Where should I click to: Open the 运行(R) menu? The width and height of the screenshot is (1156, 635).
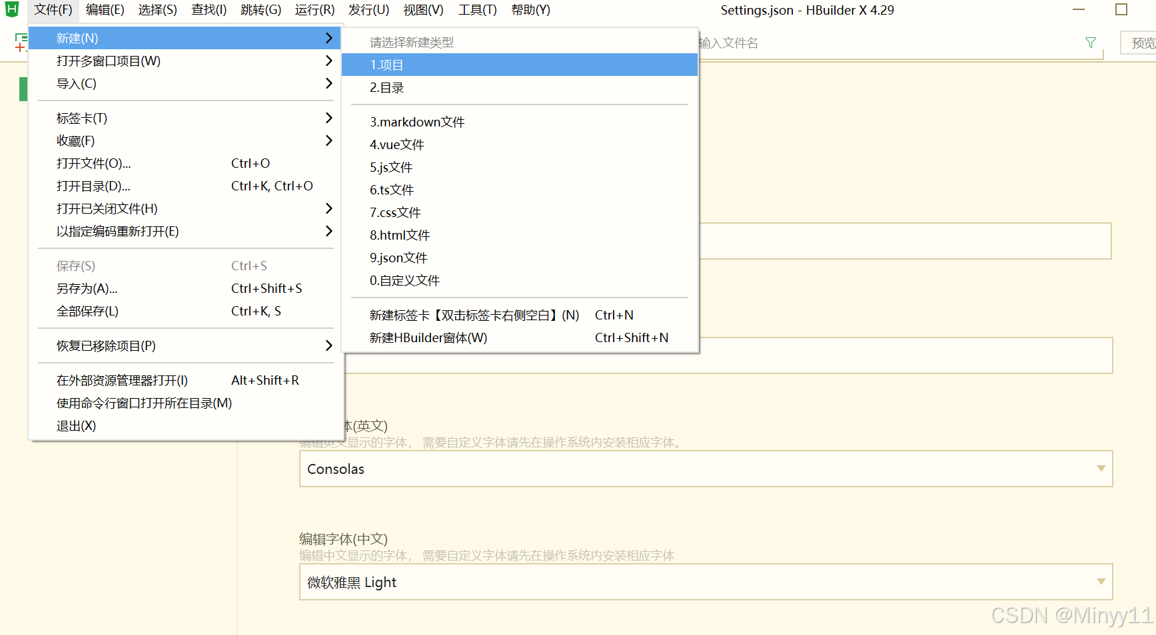pyautogui.click(x=315, y=10)
